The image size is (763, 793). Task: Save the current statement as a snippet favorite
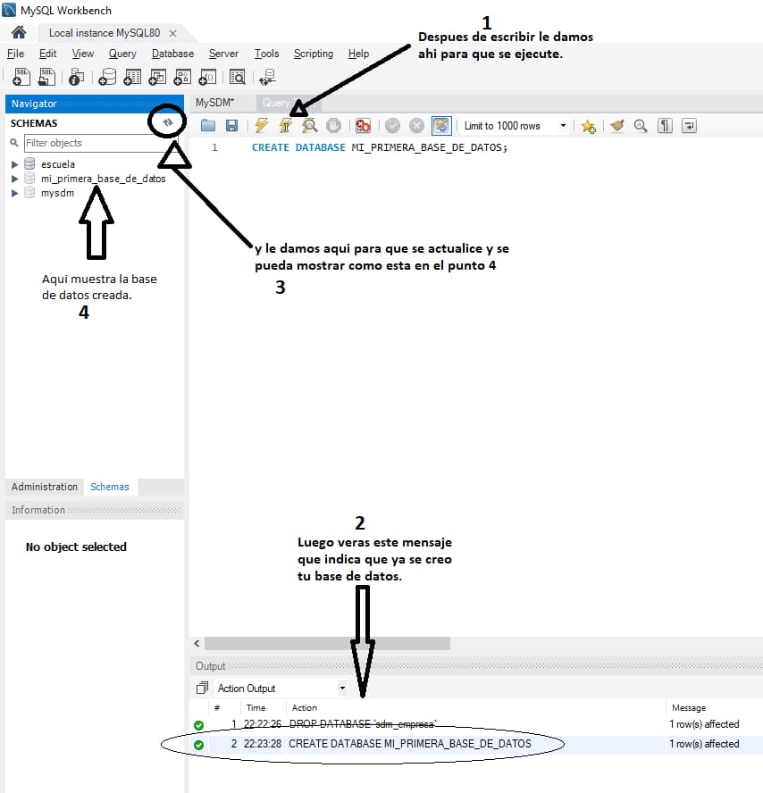588,126
